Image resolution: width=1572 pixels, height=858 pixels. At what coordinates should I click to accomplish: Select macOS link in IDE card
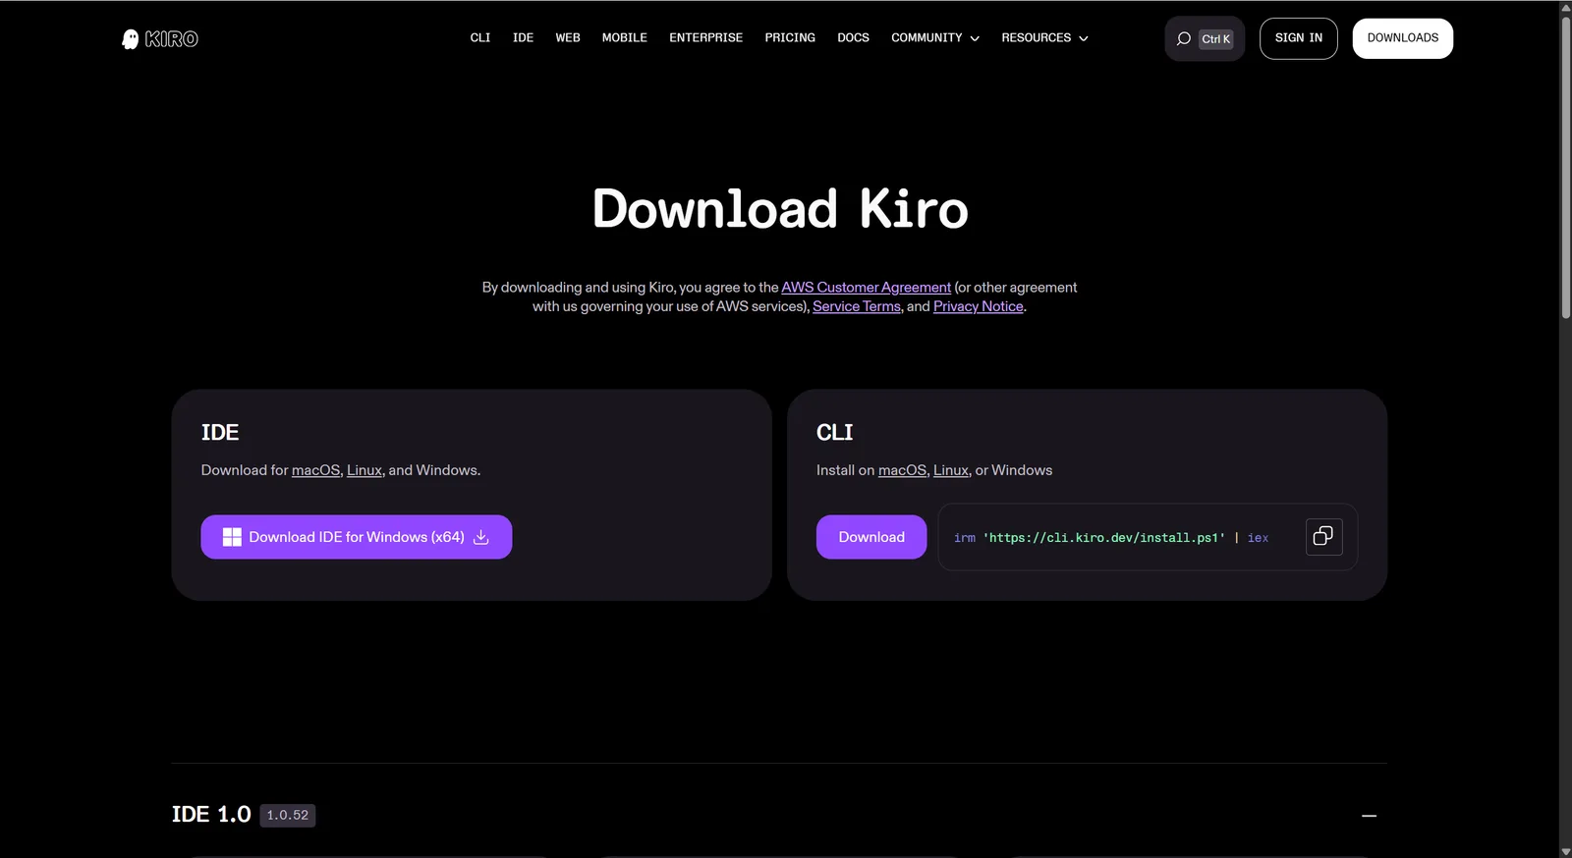point(315,470)
